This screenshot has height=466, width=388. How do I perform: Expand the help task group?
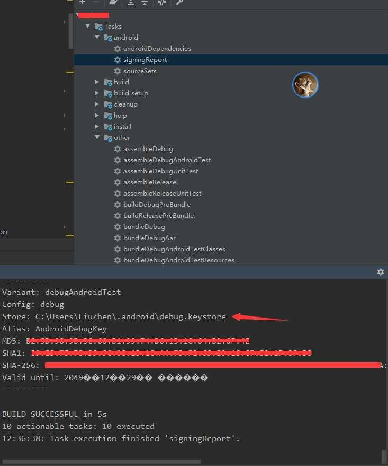click(97, 116)
